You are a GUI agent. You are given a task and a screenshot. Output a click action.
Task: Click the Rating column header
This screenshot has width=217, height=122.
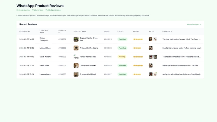point(136,31)
